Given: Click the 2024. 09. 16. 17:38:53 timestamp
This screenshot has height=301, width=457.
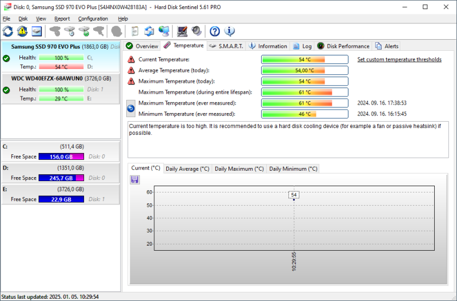Looking at the screenshot, I should (x=382, y=103).
